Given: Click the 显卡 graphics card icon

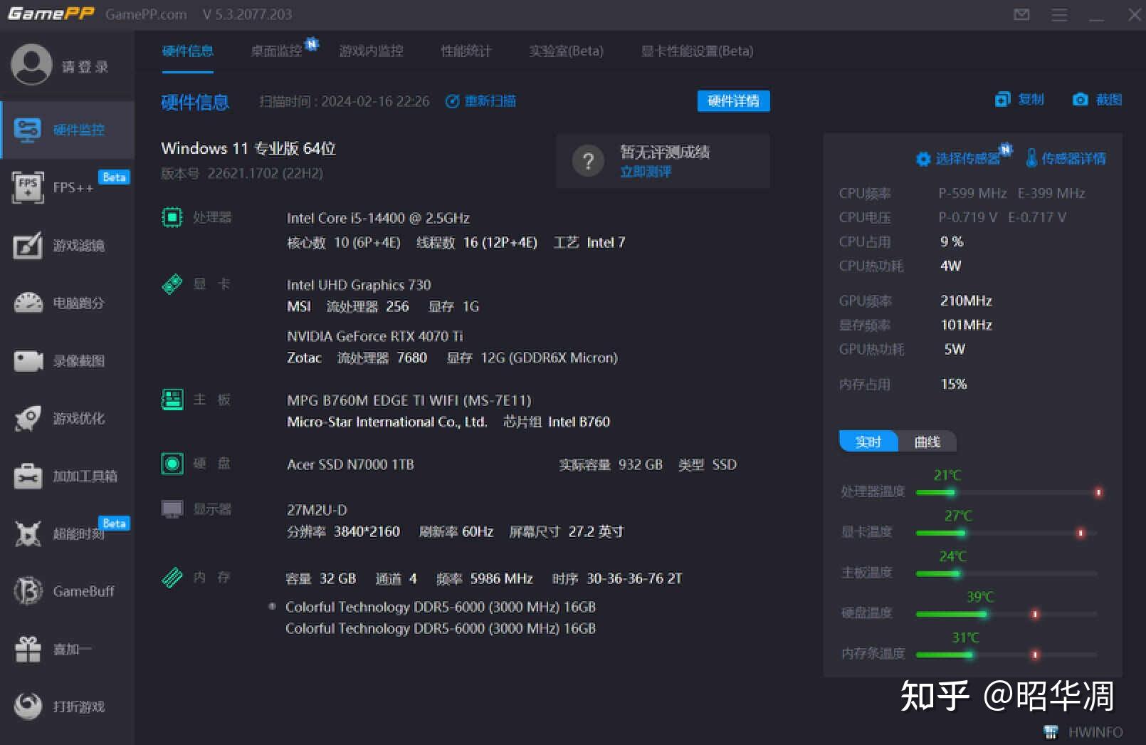Looking at the screenshot, I should (x=172, y=284).
